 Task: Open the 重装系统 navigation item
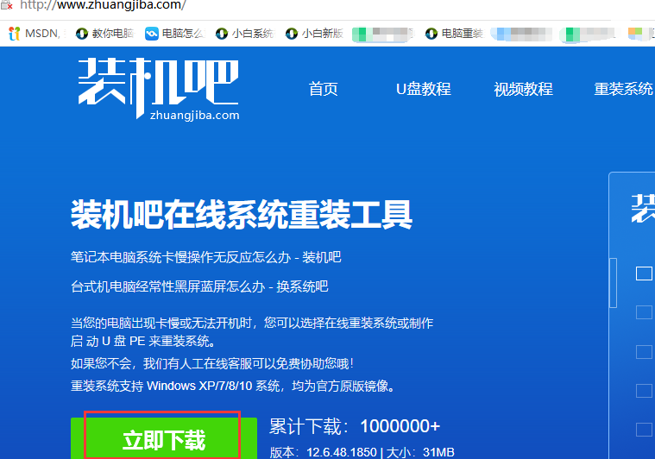(623, 90)
